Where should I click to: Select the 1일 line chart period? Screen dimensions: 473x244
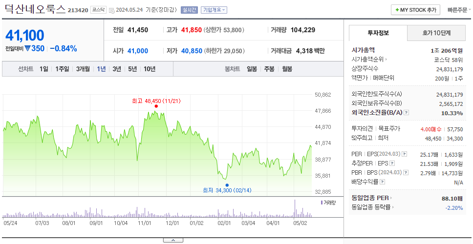pyautogui.click(x=44, y=69)
